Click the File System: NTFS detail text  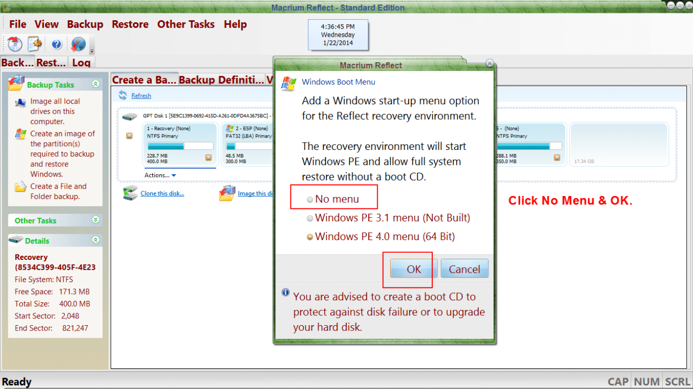tap(44, 280)
